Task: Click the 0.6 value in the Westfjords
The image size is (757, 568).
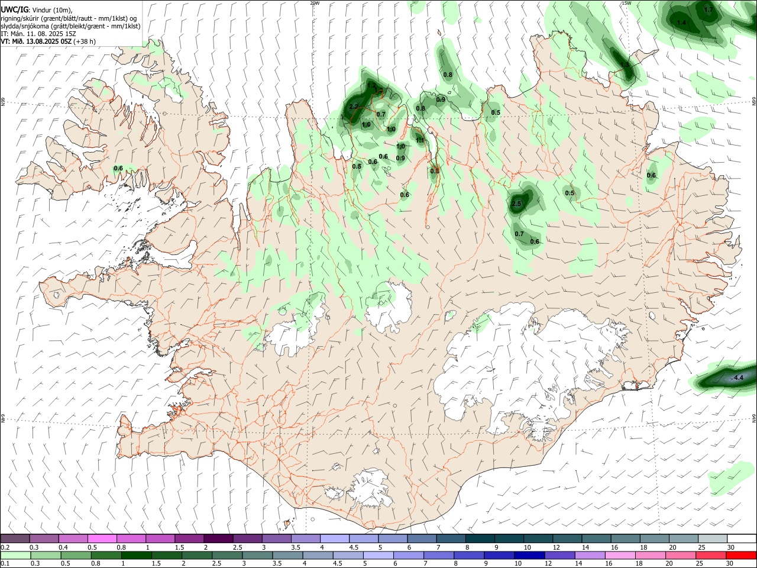Action: [x=118, y=169]
